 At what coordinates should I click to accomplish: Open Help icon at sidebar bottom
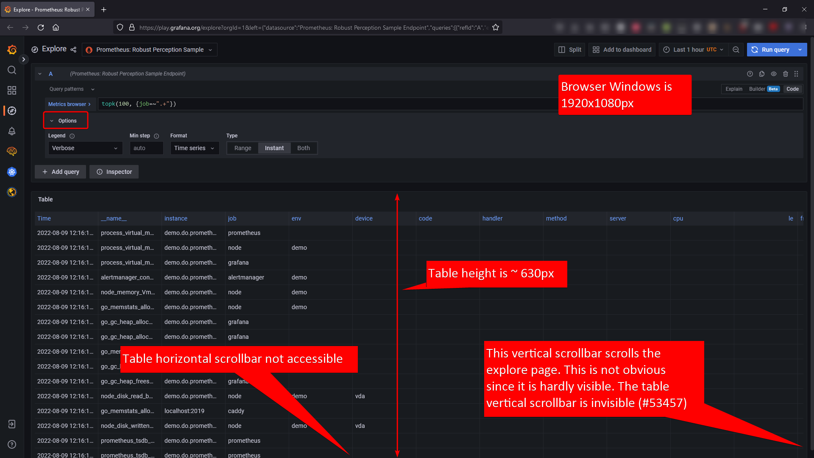pos(11,444)
